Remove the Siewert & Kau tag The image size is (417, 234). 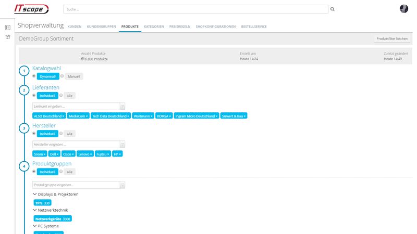(244, 116)
